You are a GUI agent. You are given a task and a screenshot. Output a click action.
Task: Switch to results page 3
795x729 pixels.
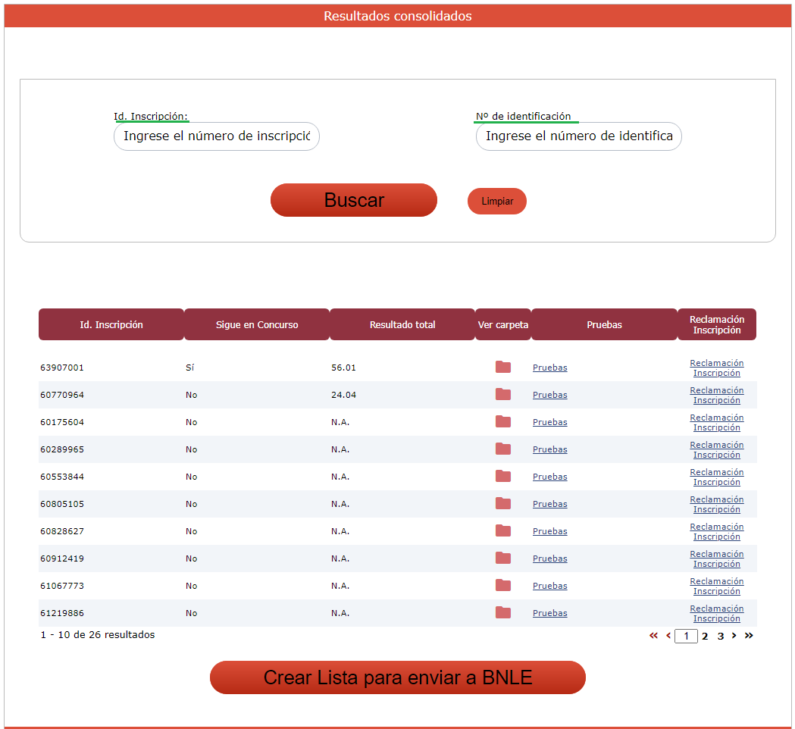(721, 637)
